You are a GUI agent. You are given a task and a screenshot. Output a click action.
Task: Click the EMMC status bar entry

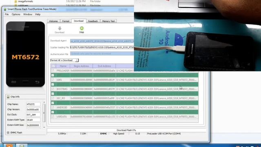pos(104,134)
